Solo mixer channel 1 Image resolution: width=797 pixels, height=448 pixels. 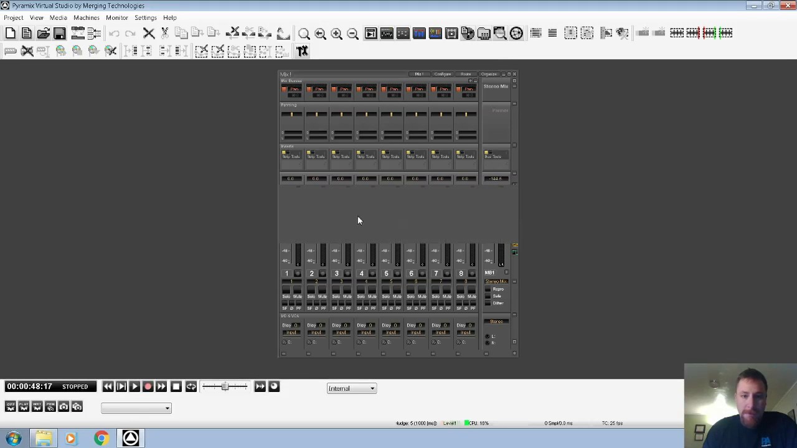click(286, 290)
